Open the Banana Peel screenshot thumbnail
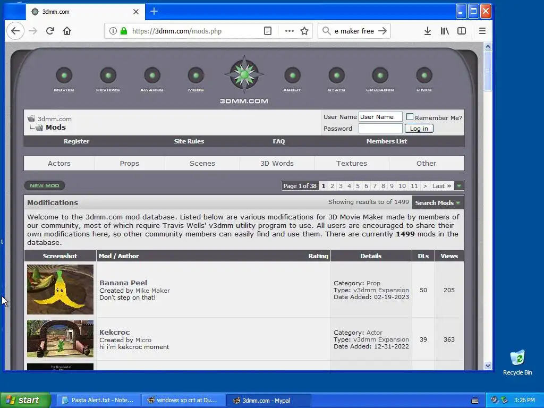 click(x=61, y=290)
